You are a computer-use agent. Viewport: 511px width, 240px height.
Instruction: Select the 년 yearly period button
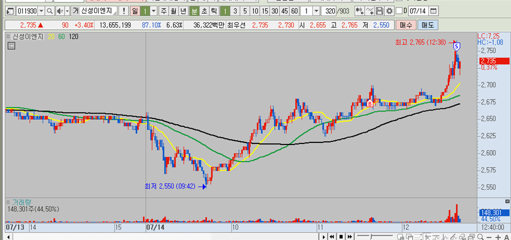[183, 11]
